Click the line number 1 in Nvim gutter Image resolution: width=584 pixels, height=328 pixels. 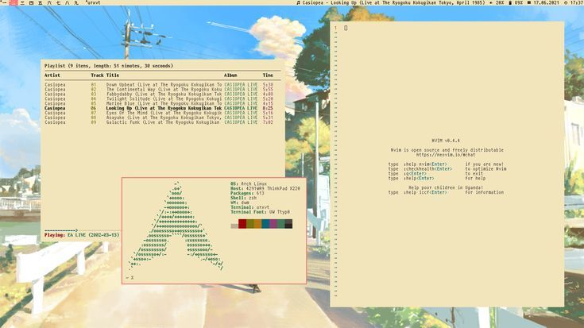point(335,28)
